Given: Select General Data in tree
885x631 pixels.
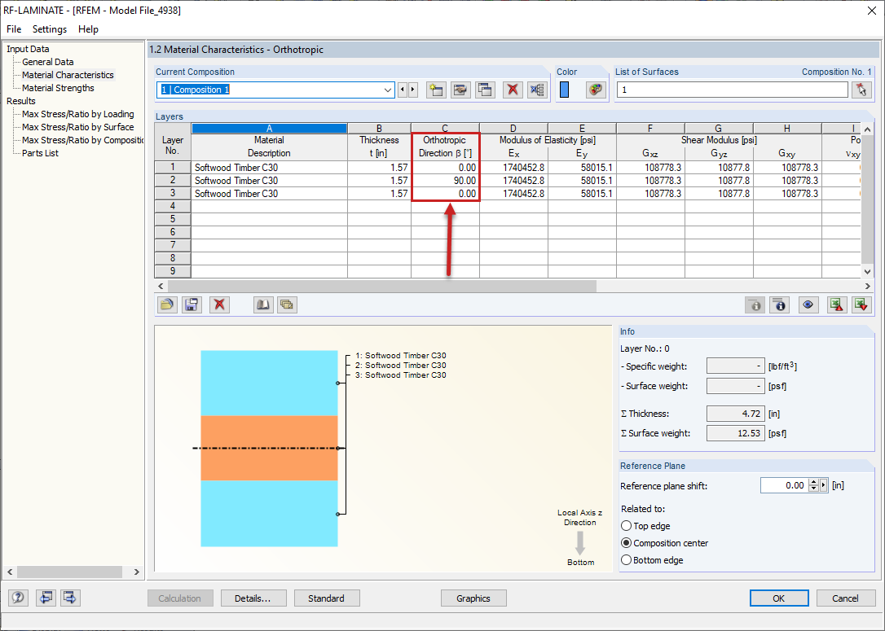Looking at the screenshot, I should pyautogui.click(x=47, y=62).
